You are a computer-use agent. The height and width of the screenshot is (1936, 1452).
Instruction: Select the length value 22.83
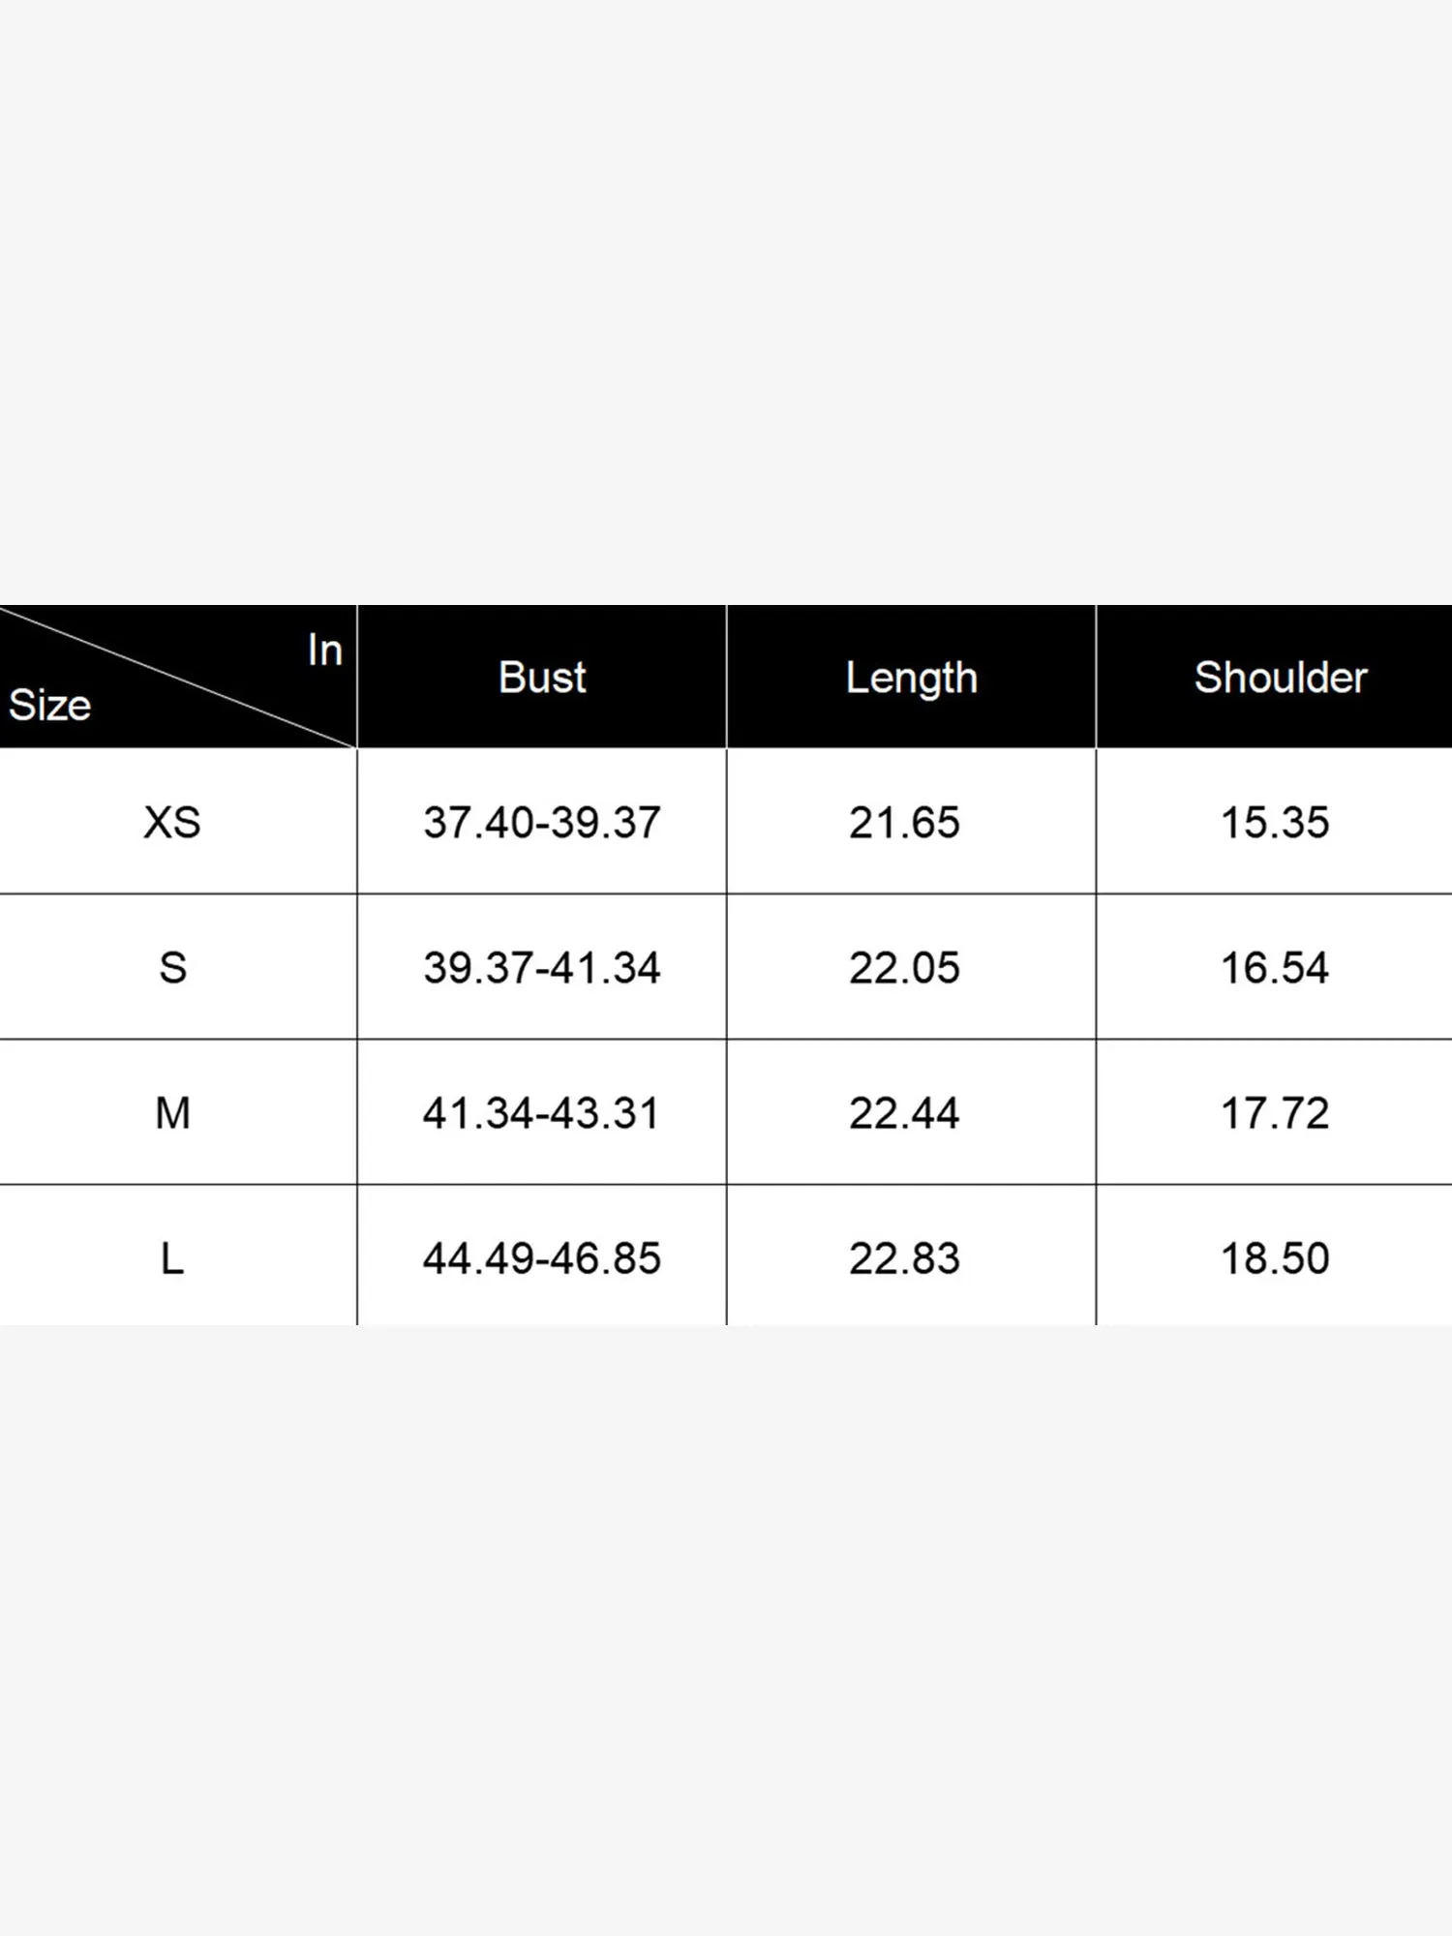904,1258
